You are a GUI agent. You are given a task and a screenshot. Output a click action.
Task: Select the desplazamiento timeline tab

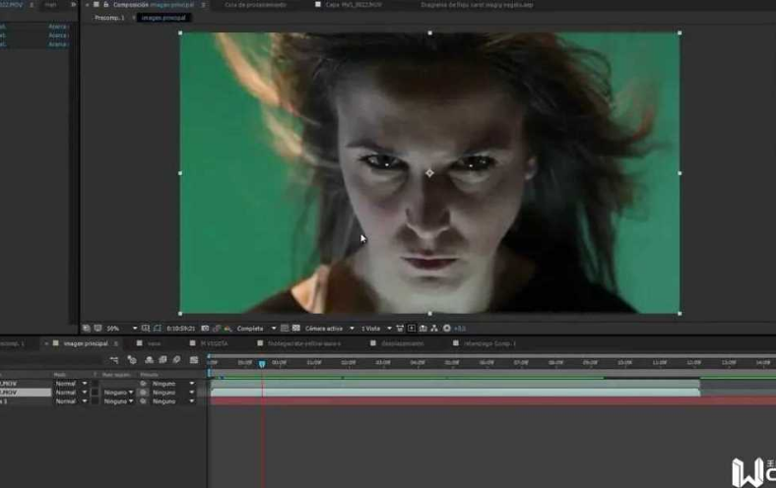(x=403, y=343)
